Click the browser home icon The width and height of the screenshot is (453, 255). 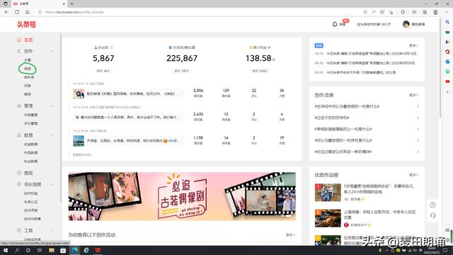click(27, 12)
